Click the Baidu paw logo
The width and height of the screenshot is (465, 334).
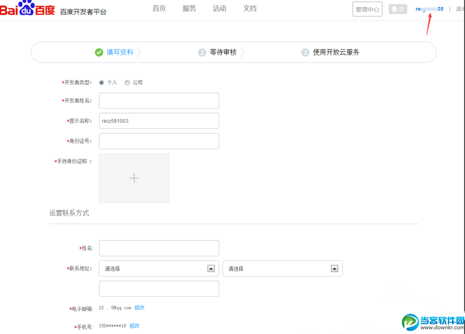pos(27,8)
